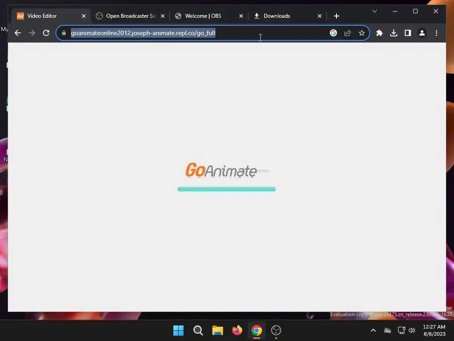The height and width of the screenshot is (341, 454).
Task: Minimize the Chrome window
Action: point(395,11)
